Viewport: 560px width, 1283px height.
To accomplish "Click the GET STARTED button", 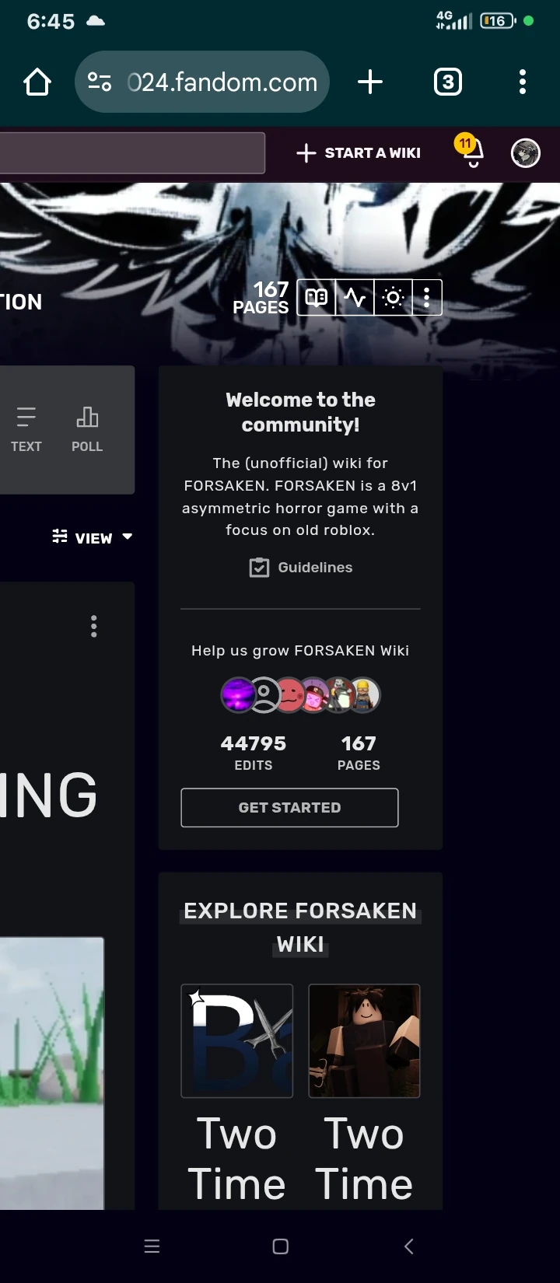I will tap(289, 807).
